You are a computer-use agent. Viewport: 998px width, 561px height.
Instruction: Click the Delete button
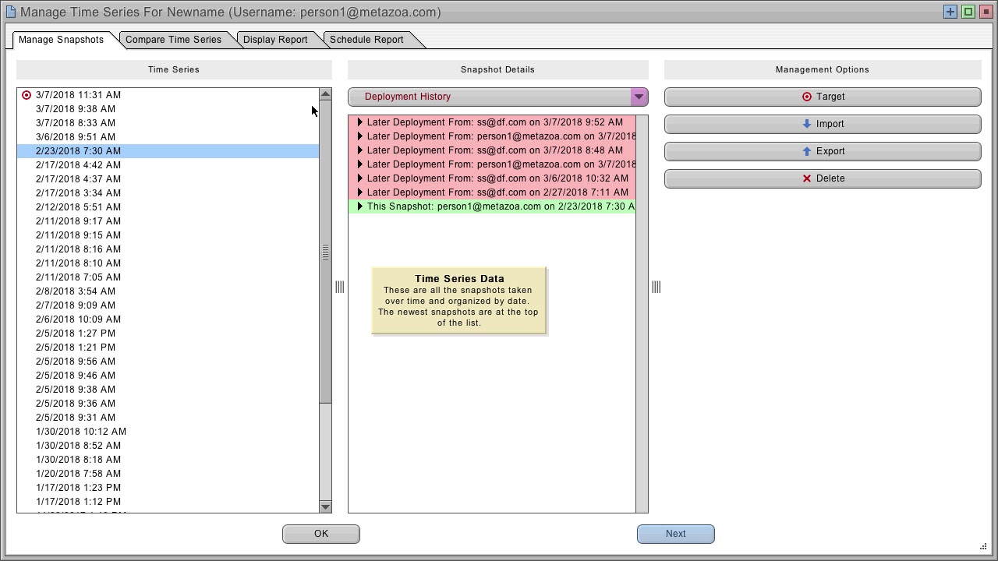tap(823, 178)
